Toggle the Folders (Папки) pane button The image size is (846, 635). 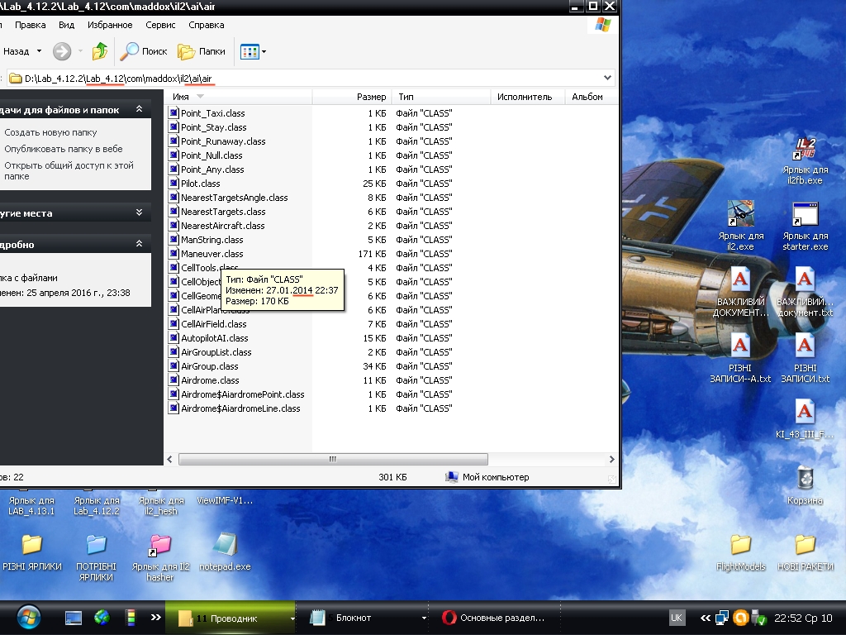point(202,51)
